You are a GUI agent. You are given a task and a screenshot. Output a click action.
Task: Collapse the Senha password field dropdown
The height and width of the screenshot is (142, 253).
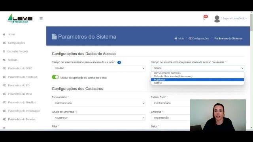coord(198,68)
